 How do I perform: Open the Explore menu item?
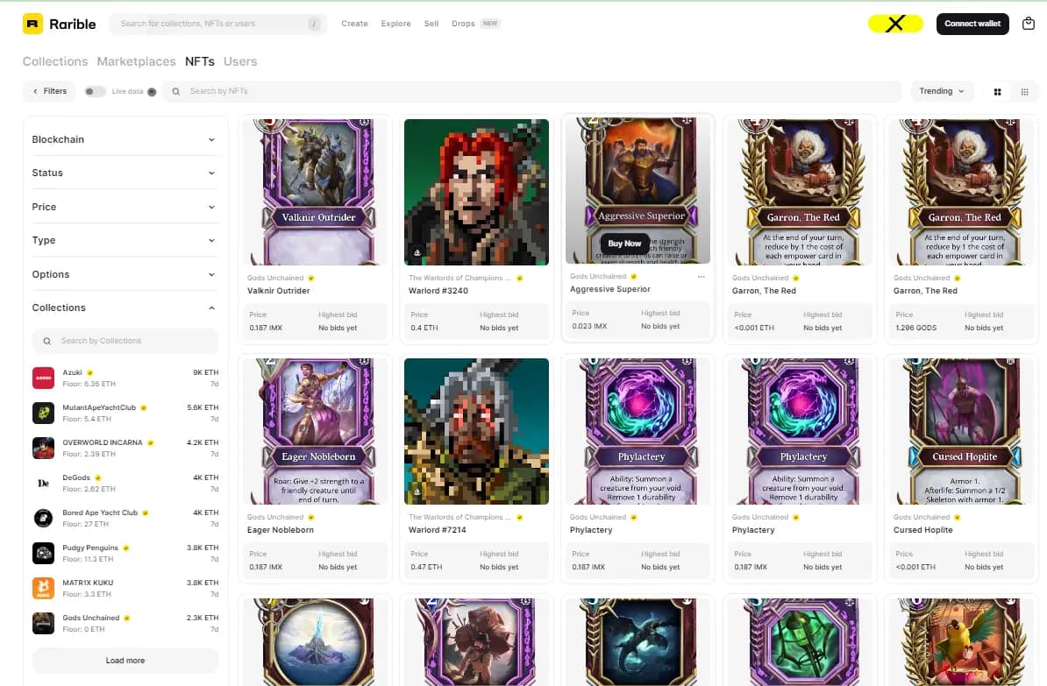[396, 24]
